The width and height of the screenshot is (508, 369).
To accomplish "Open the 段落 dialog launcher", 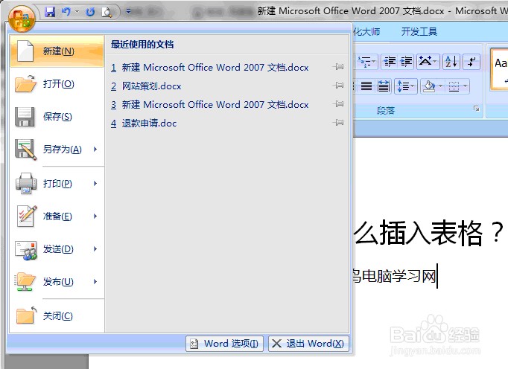I will tap(476, 109).
